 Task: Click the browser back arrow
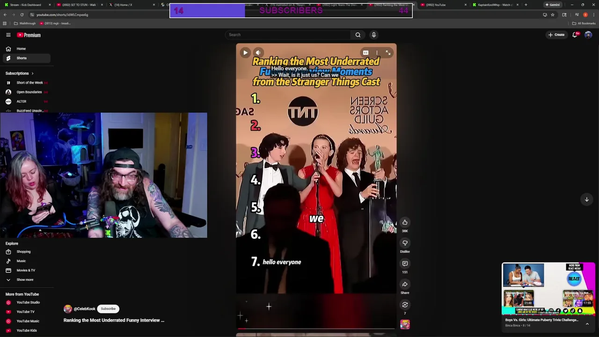click(5, 15)
